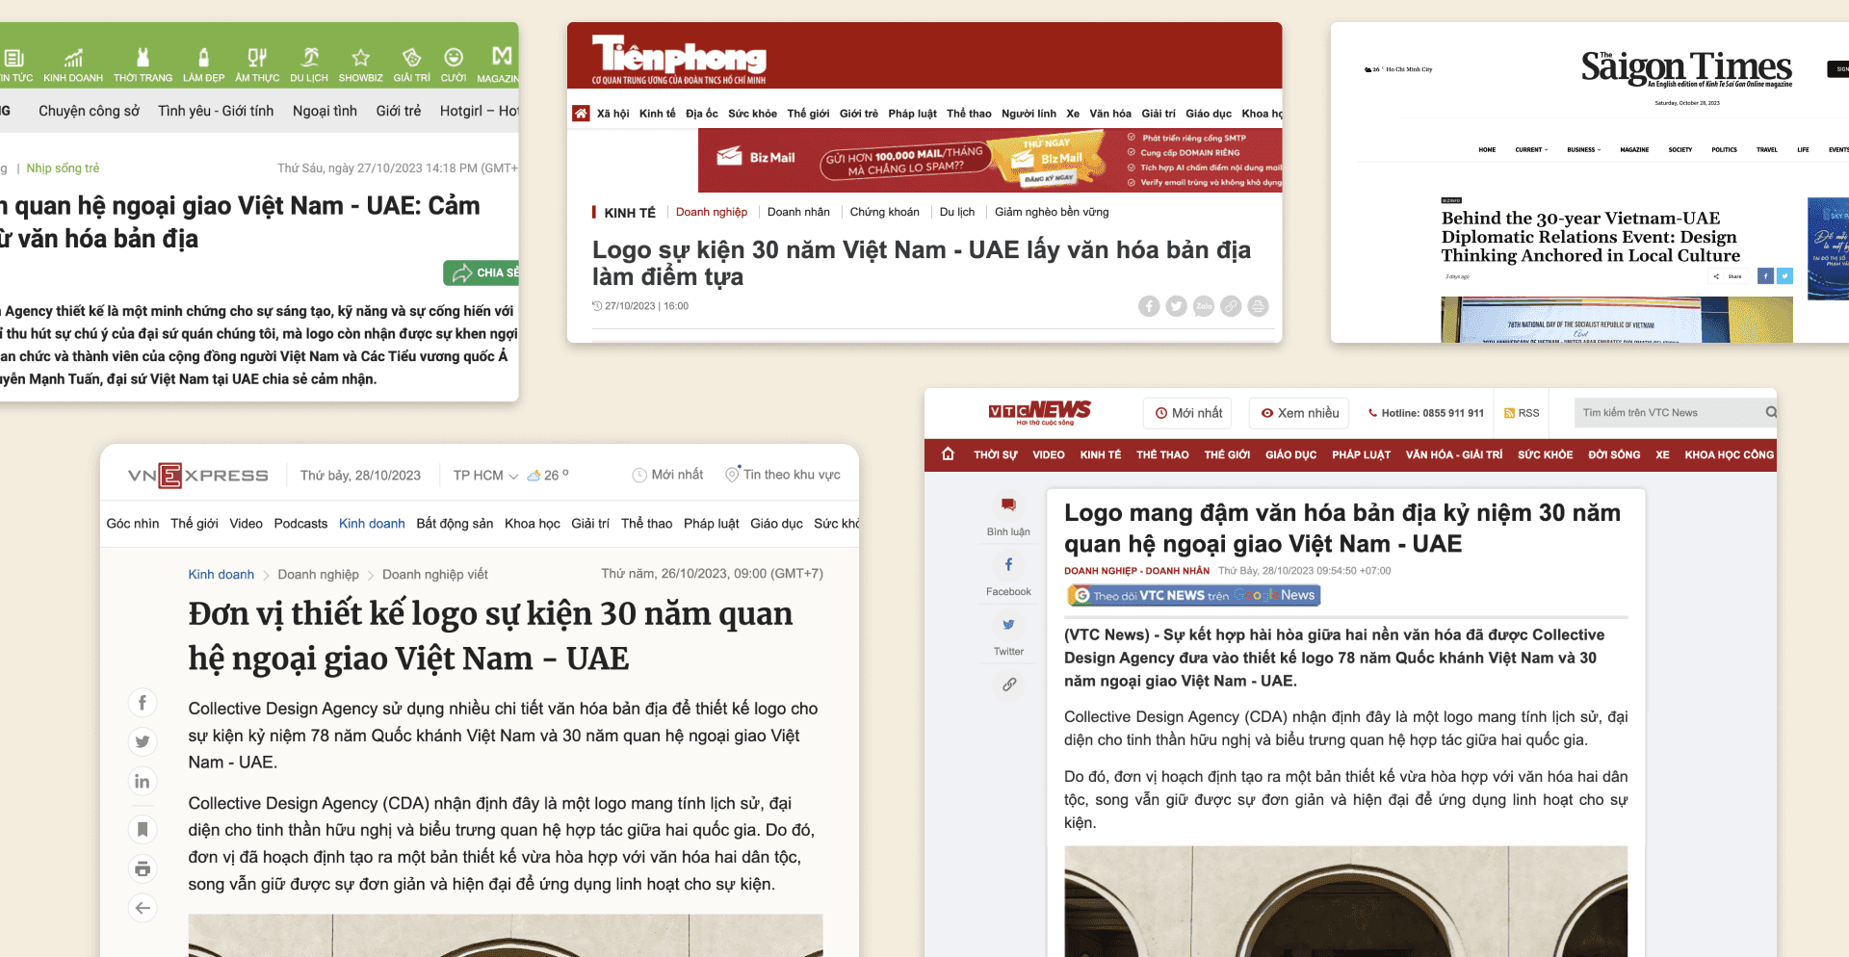Click Saigon Times article photo

click(x=1617, y=320)
